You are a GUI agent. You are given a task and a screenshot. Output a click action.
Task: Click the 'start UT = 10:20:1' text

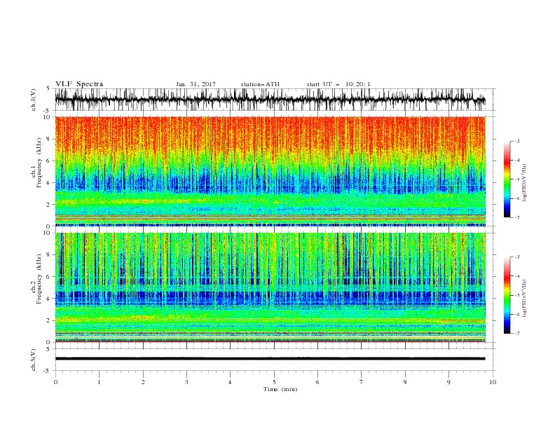click(338, 84)
